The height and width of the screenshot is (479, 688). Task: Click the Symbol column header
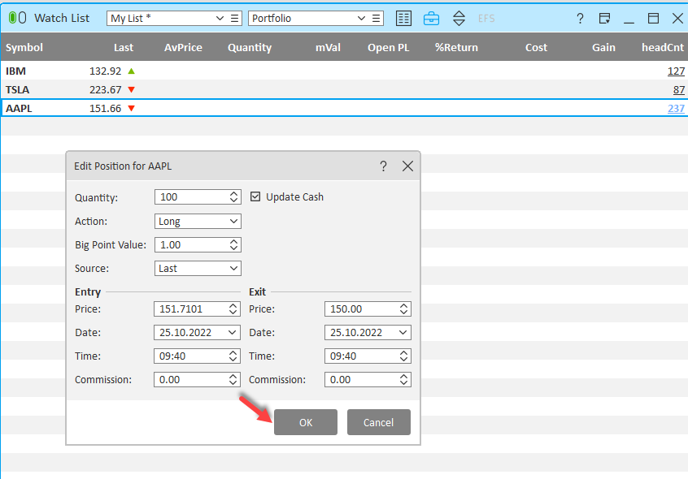tap(24, 47)
